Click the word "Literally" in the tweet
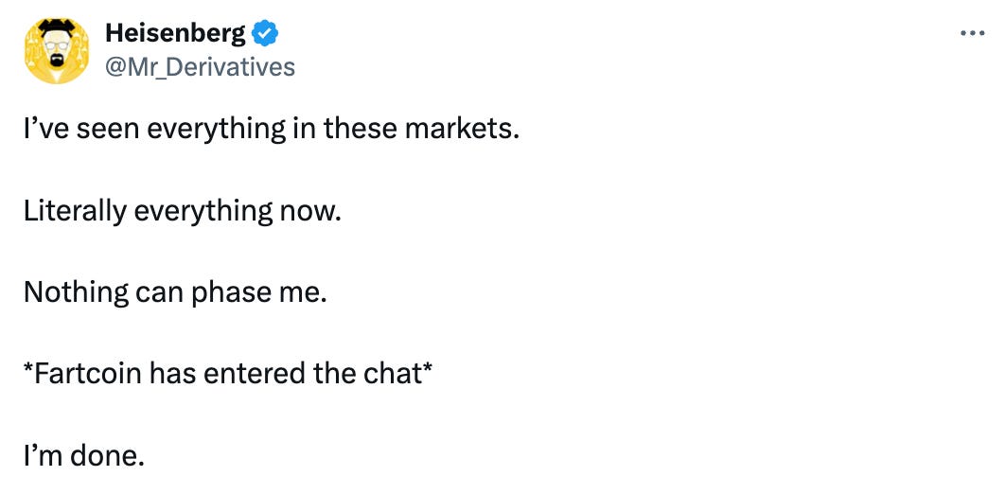The height and width of the screenshot is (494, 1005). point(75,210)
